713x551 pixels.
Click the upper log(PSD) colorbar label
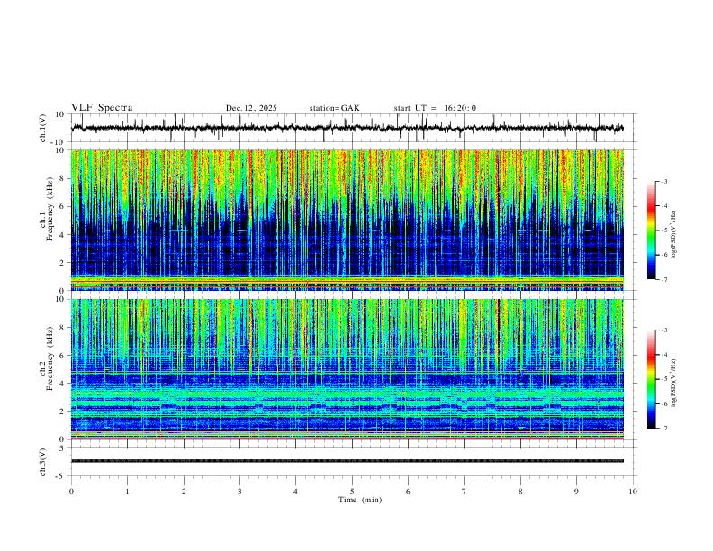(x=674, y=235)
